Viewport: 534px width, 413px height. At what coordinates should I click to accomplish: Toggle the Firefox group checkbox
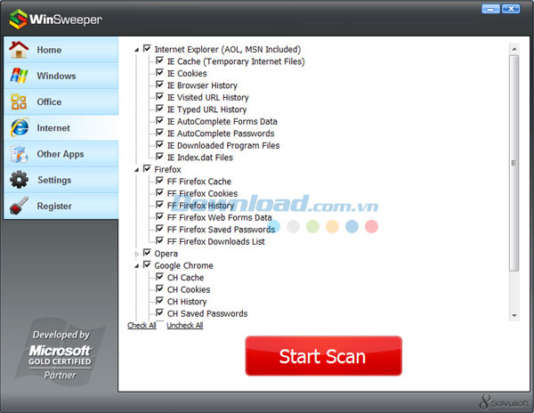[x=147, y=168]
